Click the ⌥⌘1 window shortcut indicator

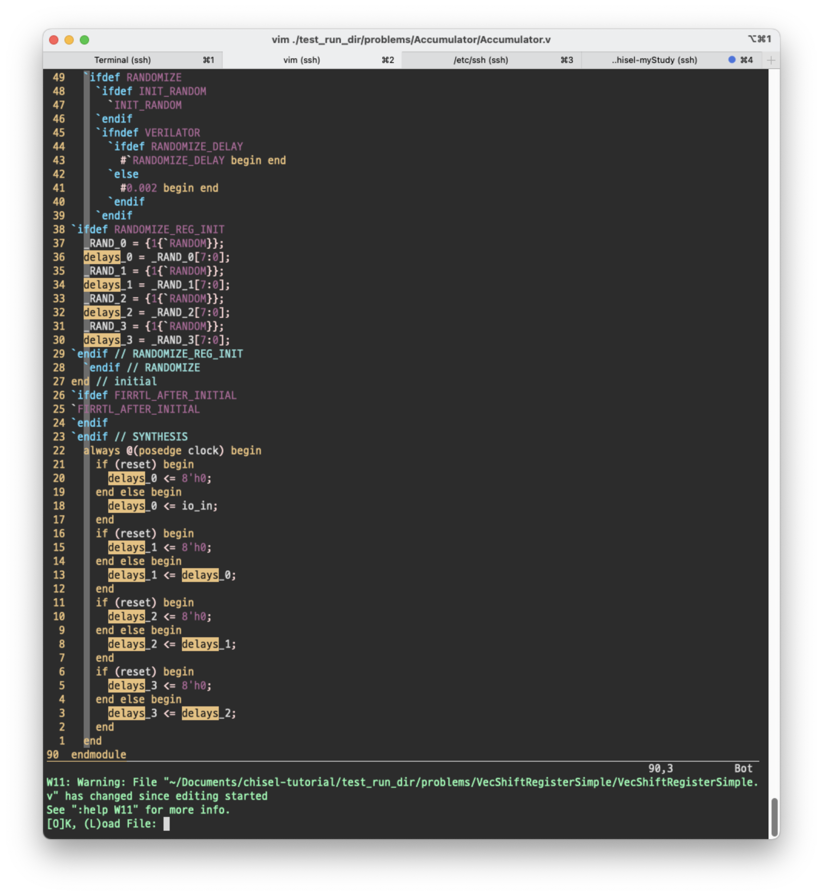(759, 39)
